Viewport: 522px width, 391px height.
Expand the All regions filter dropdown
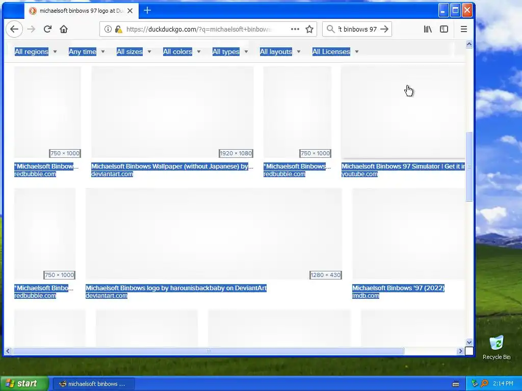point(36,51)
